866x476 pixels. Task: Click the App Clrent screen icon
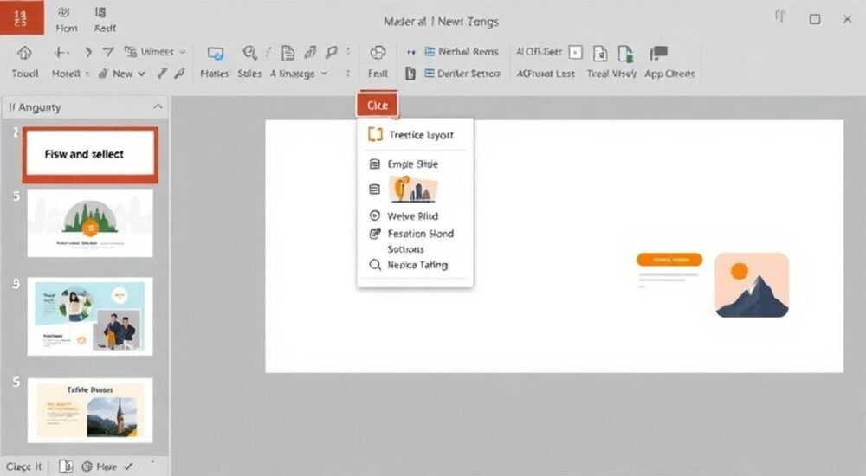click(658, 53)
